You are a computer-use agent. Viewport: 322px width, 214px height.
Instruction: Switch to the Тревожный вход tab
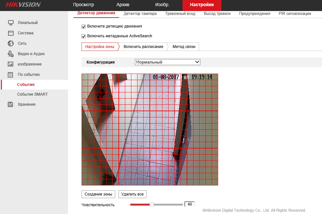coord(180,14)
